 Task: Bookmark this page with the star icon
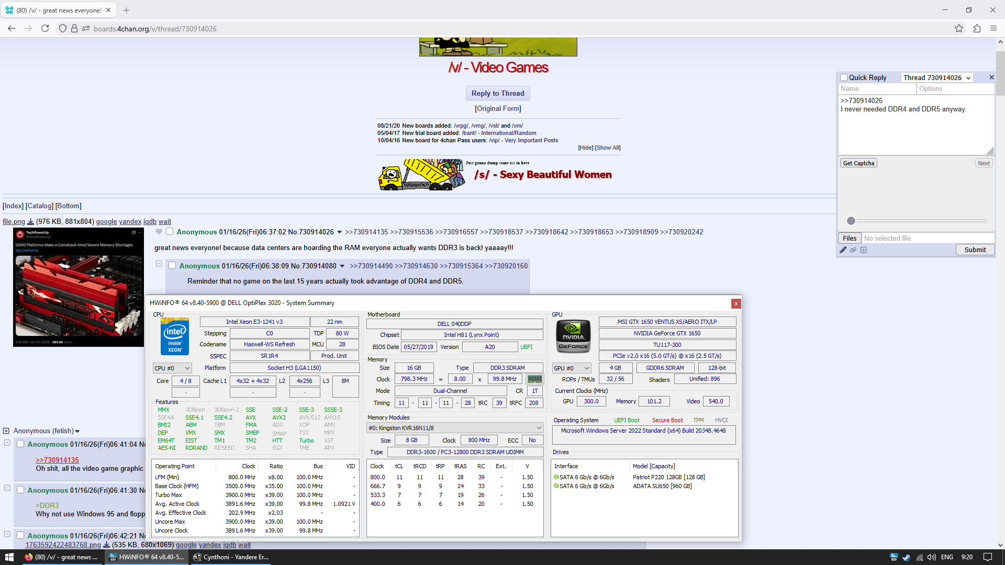[958, 29]
